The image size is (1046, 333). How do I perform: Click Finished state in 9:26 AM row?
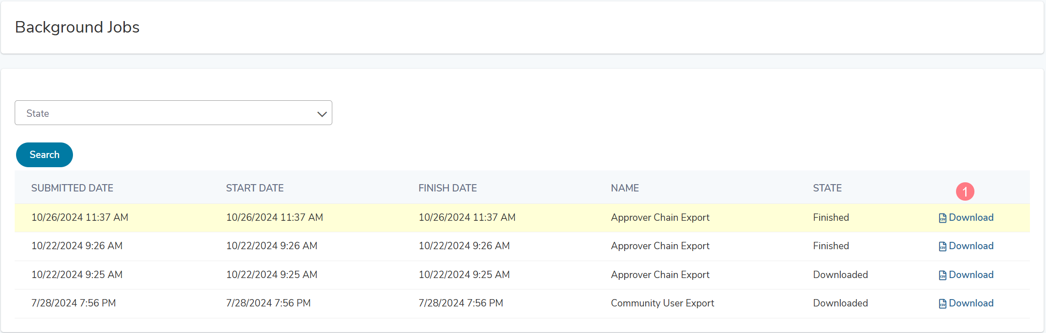click(x=831, y=246)
